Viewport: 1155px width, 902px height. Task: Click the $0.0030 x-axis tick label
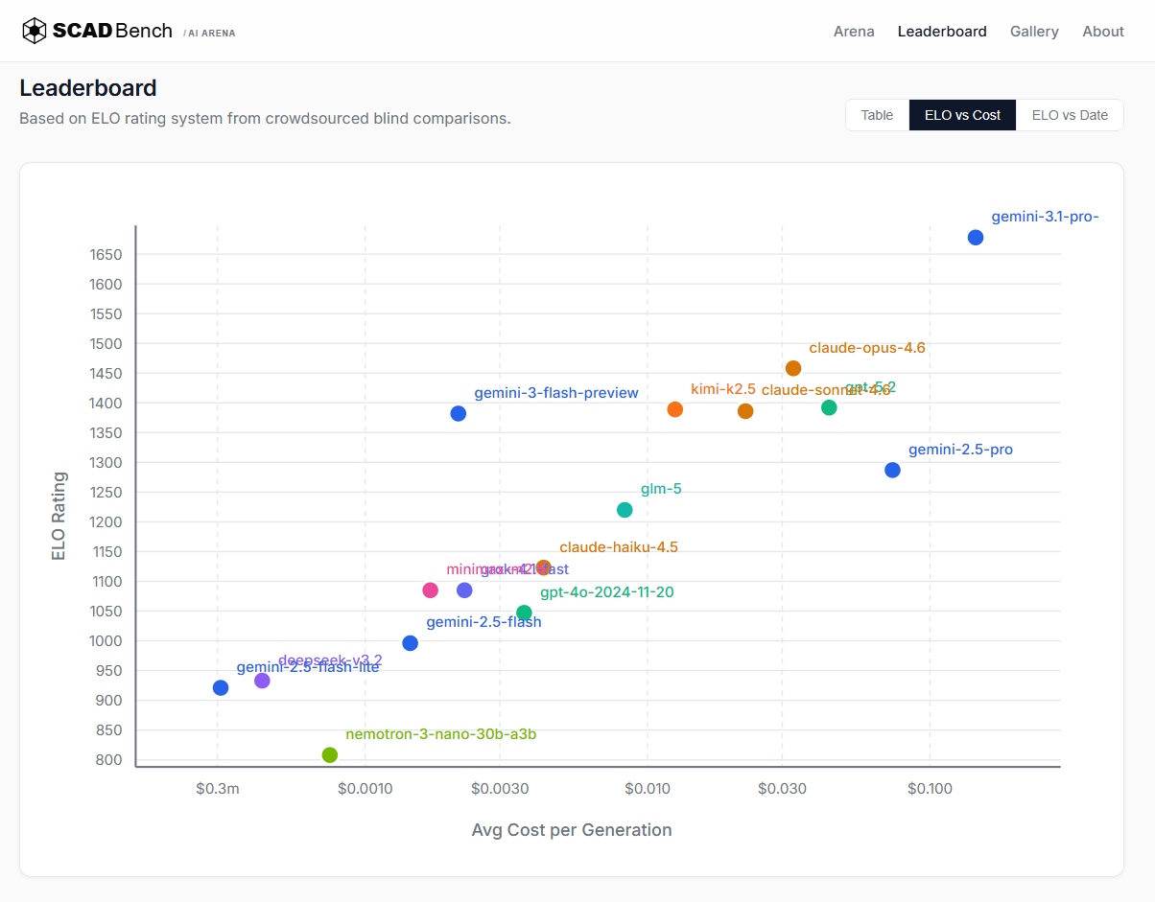coord(500,789)
